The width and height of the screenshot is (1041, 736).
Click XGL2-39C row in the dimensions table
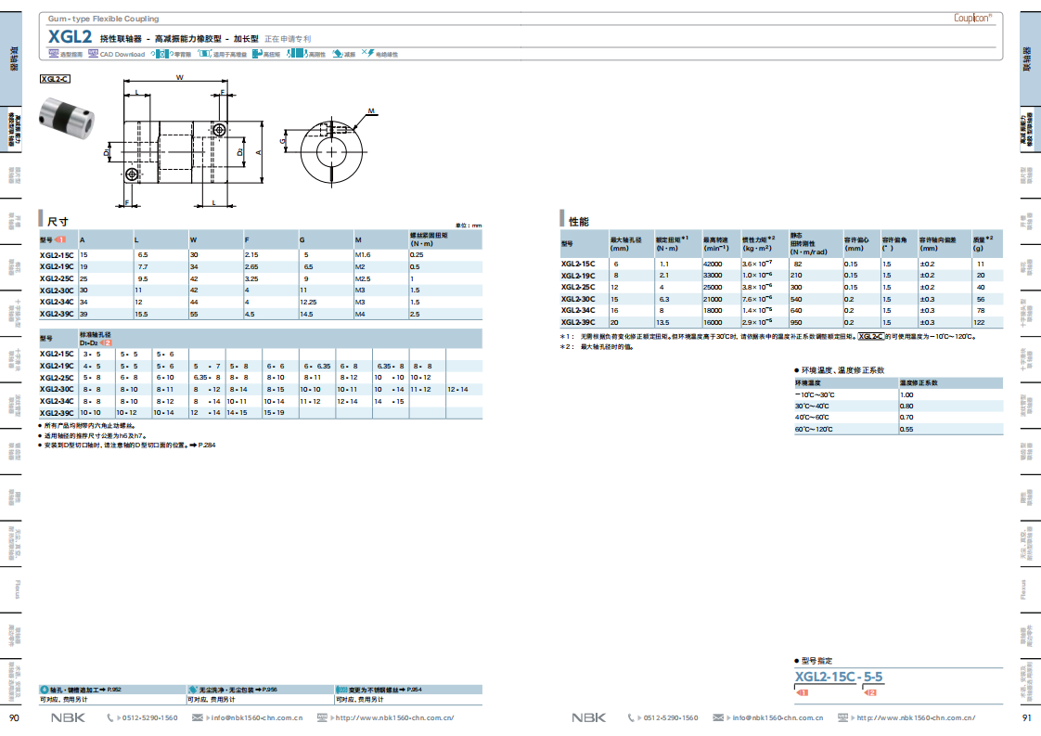pos(261,315)
